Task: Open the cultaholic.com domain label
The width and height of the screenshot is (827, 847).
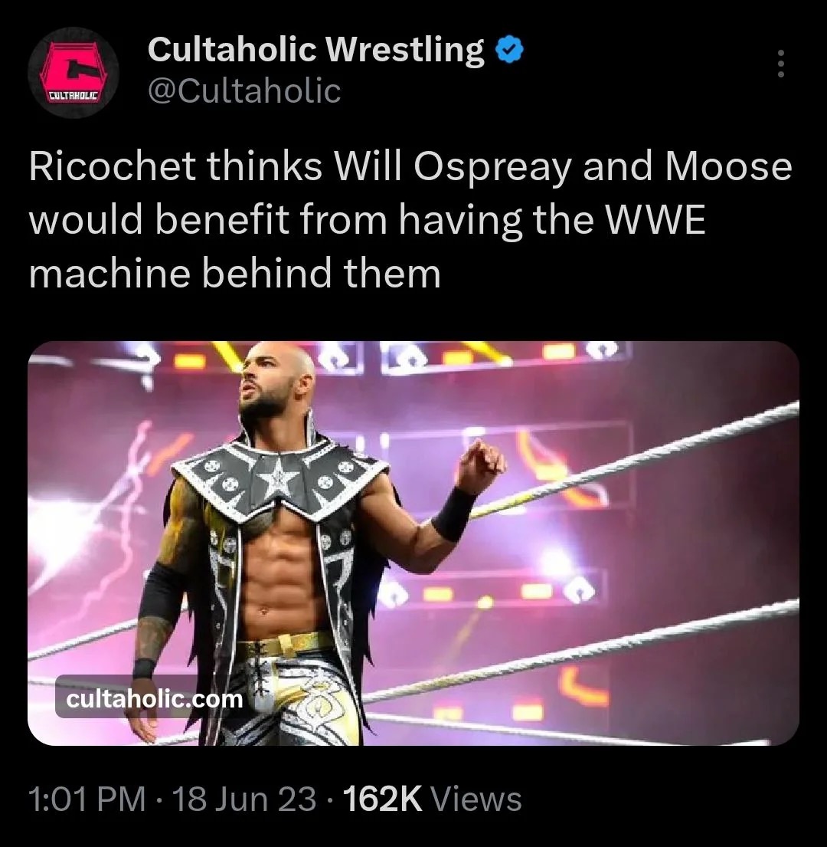Action: click(154, 699)
